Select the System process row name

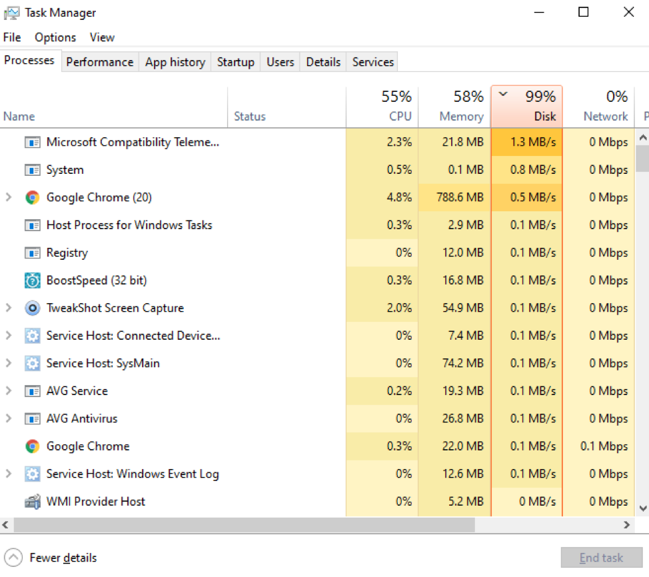pos(65,170)
